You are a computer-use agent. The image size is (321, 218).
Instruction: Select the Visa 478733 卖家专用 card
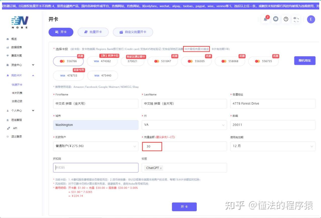[x=69, y=75]
